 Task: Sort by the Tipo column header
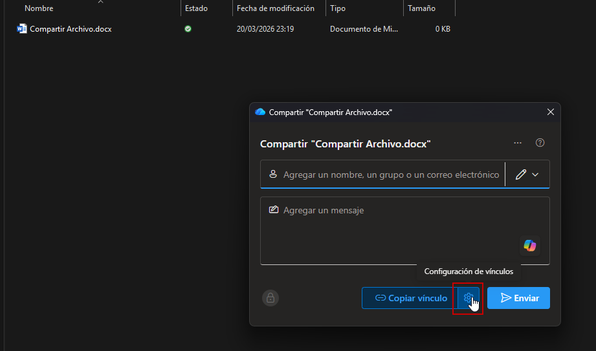tap(338, 8)
